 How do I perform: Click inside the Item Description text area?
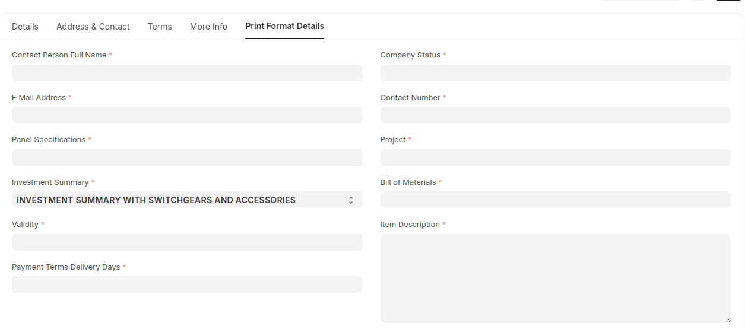pyautogui.click(x=555, y=278)
